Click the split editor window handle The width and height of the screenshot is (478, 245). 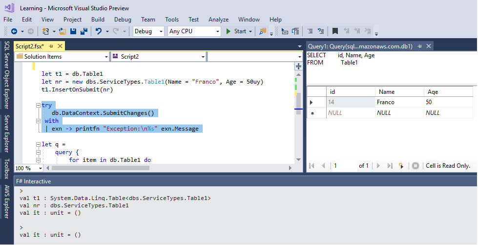[x=298, y=66]
